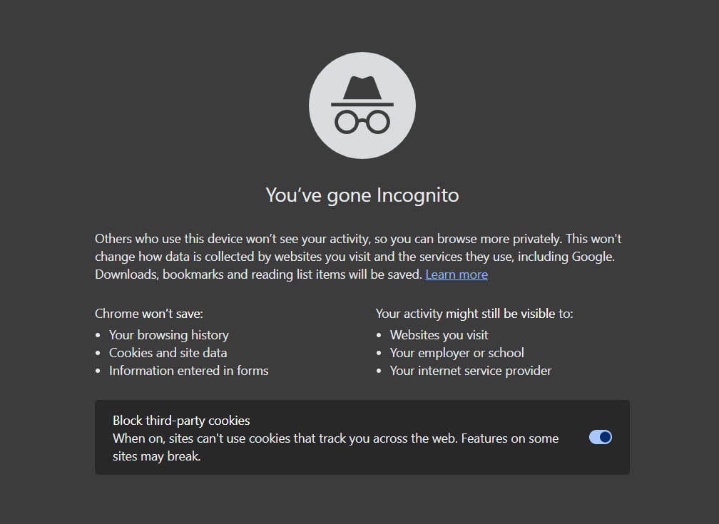Click Your employer or school item
Image resolution: width=719 pixels, height=524 pixels.
coord(457,353)
